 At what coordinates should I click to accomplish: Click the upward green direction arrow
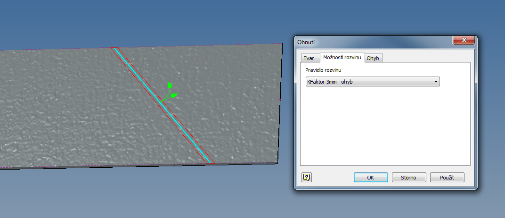coord(170,86)
